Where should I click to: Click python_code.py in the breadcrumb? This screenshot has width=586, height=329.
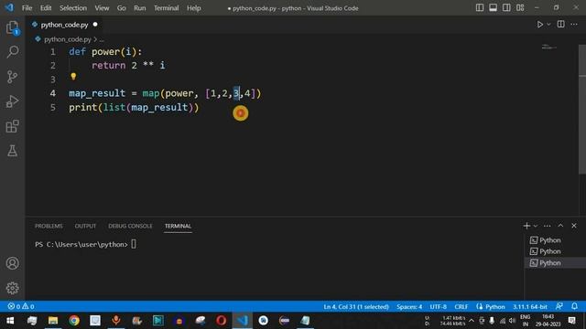tap(68, 39)
